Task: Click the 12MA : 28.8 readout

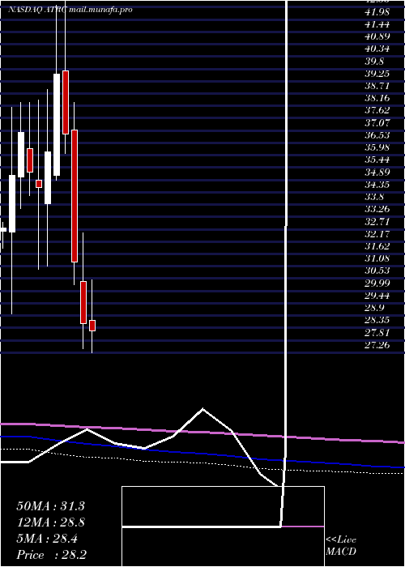Action: pos(50,522)
